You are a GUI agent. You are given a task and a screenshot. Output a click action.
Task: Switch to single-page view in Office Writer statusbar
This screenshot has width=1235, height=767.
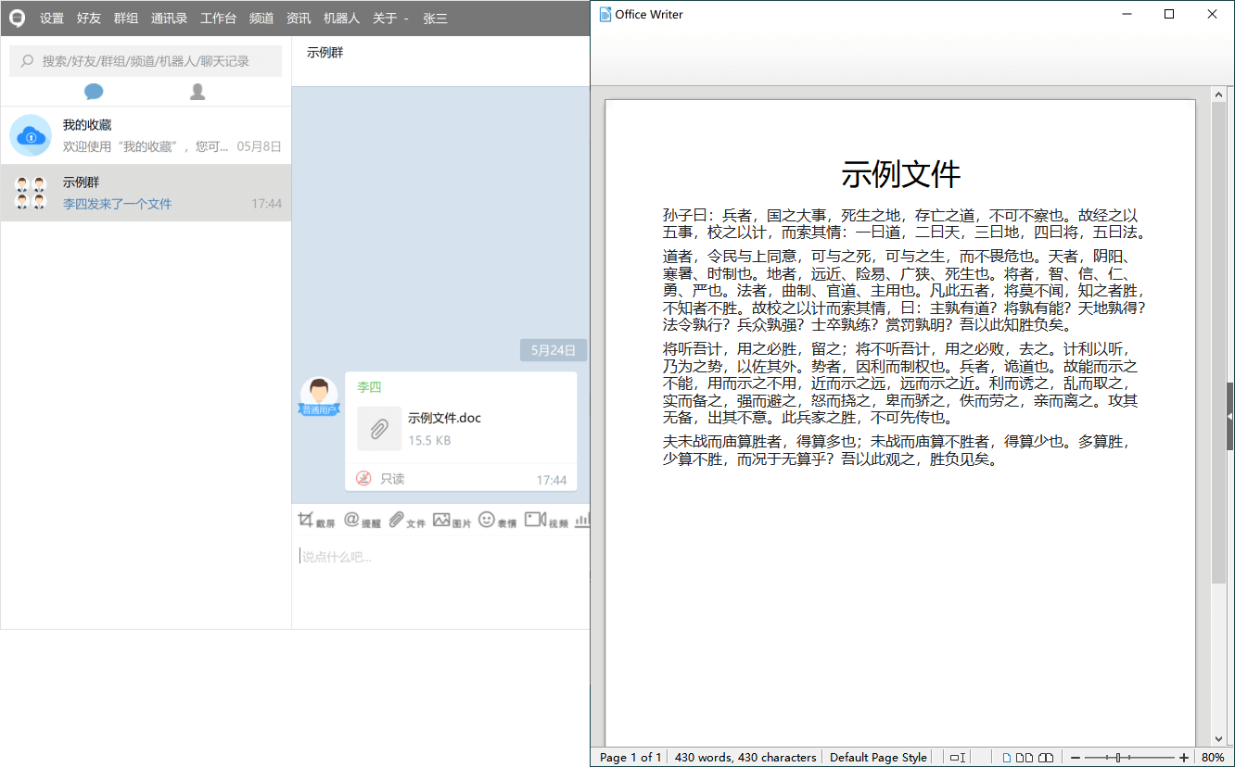click(1006, 757)
